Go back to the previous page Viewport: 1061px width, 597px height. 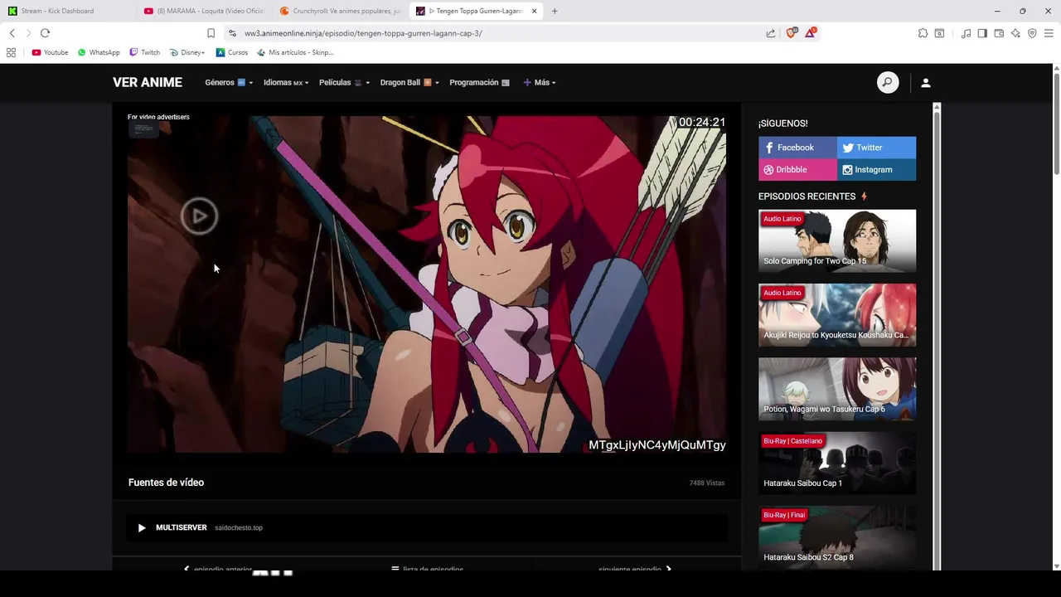12,33
